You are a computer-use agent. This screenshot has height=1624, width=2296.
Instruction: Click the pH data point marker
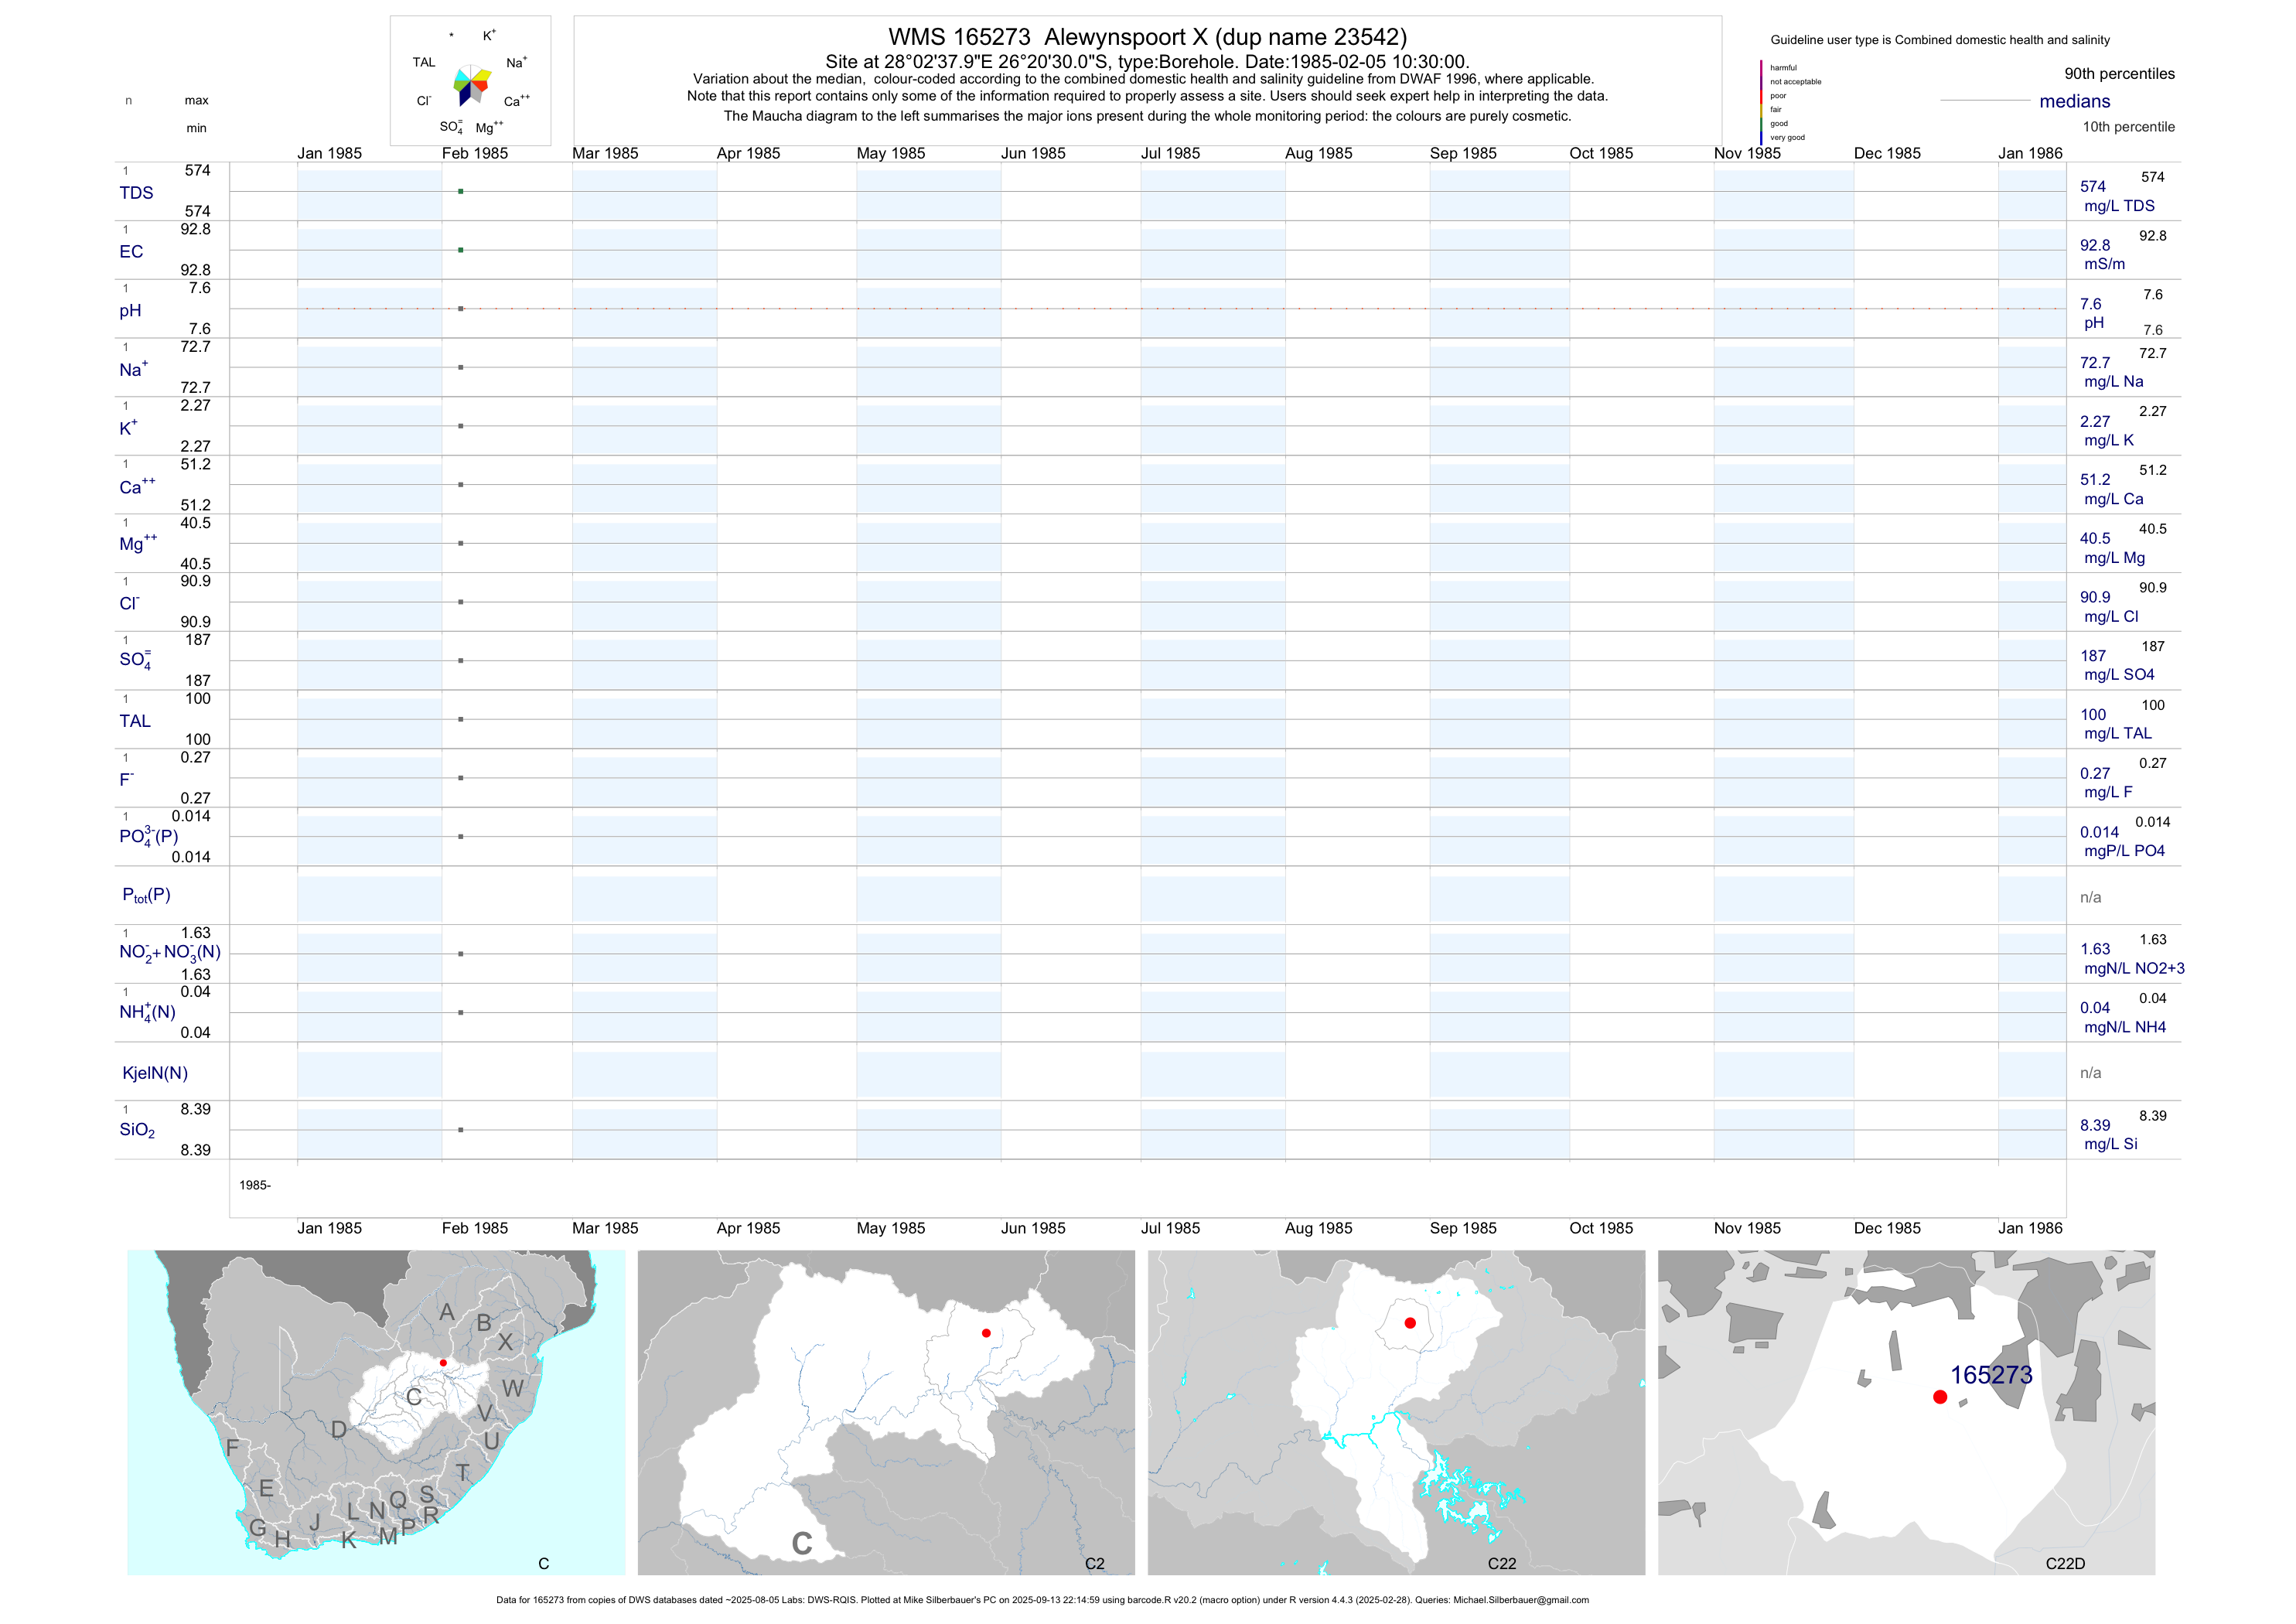tap(460, 309)
